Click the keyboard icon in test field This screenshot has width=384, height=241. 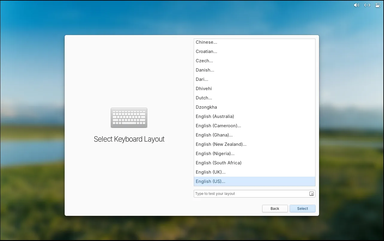(x=311, y=194)
